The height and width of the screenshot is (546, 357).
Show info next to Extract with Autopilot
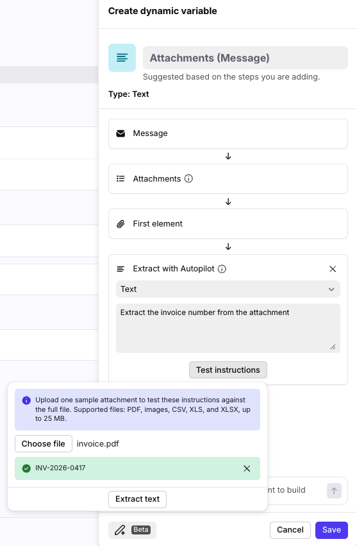pyautogui.click(x=222, y=269)
